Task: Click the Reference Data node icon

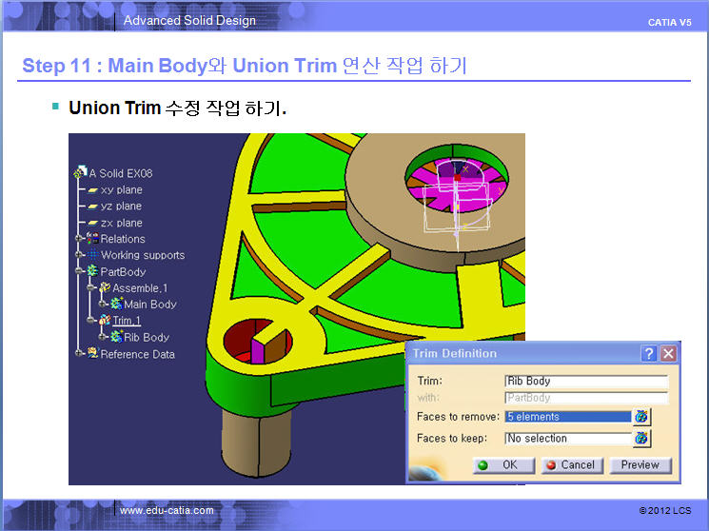Action: click(x=92, y=354)
